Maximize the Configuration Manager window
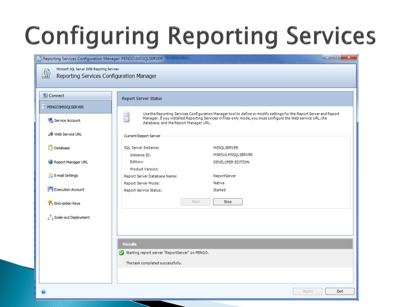Screen dimensions: 410x307 pos(336,58)
